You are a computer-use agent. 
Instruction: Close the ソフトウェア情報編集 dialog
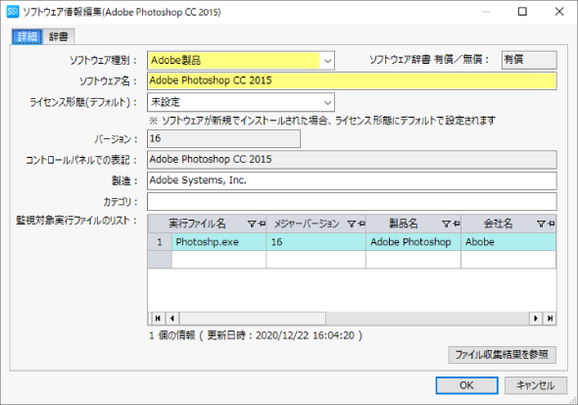tap(559, 12)
